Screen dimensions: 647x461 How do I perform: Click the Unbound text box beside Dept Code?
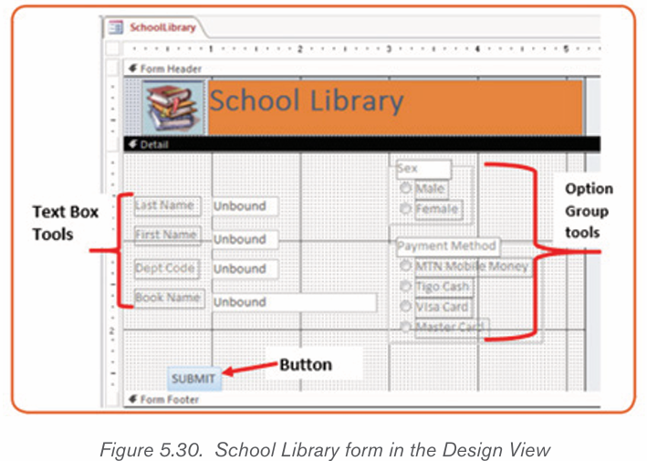(x=245, y=268)
